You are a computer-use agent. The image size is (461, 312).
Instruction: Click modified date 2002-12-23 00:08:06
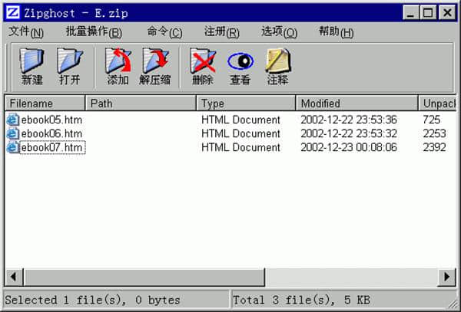tap(349, 147)
